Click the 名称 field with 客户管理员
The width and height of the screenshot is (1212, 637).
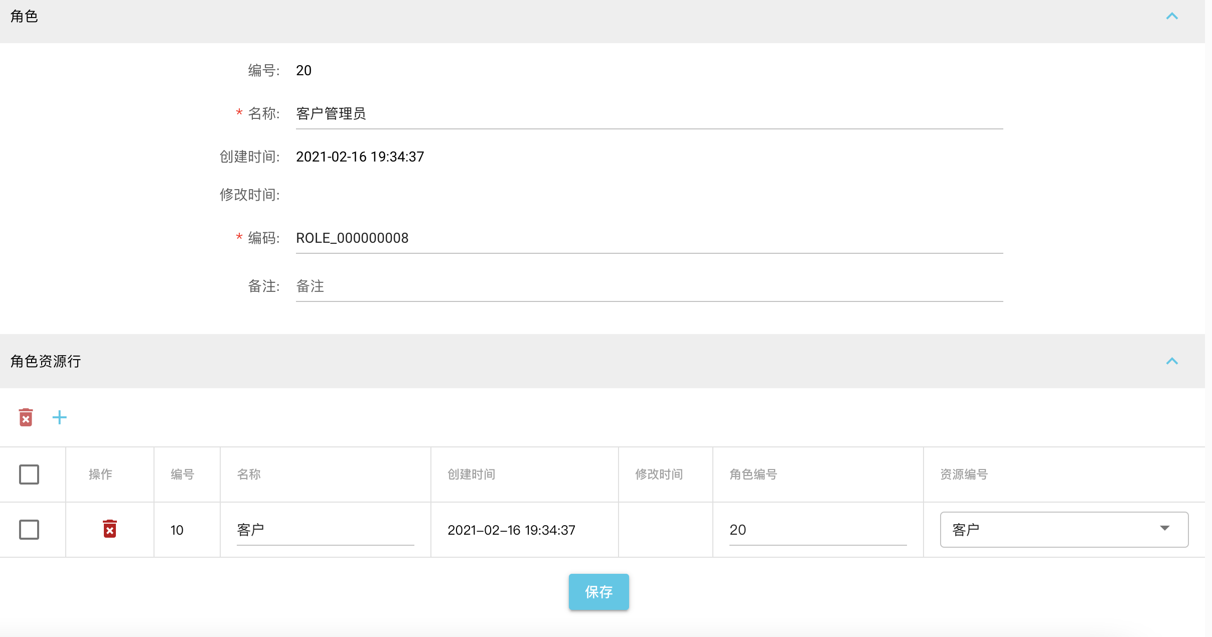(x=649, y=114)
